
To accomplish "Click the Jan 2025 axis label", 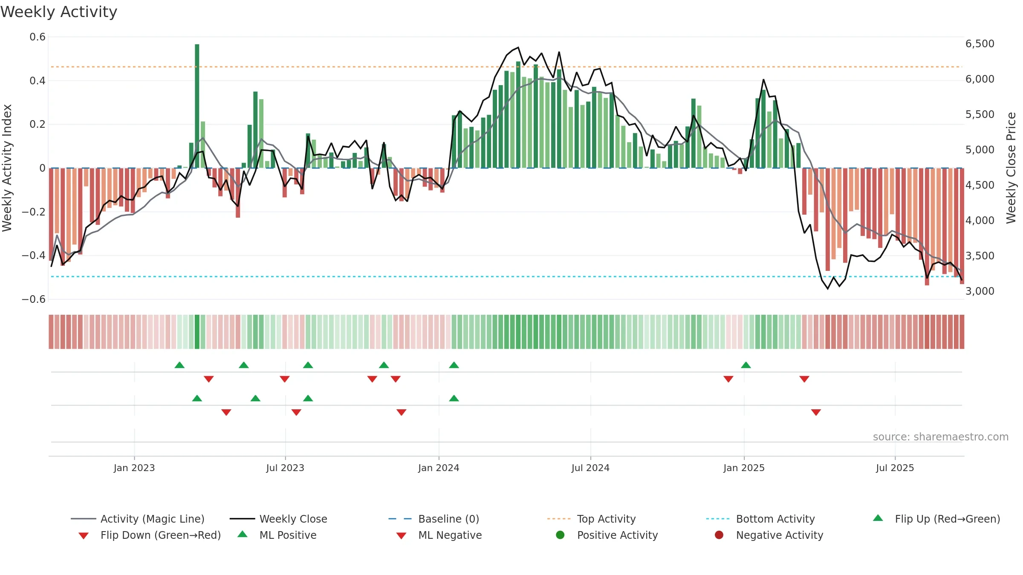I will pos(744,468).
